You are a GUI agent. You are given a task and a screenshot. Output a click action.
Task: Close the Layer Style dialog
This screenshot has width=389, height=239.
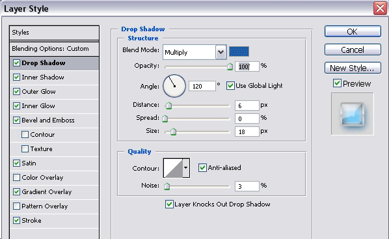[380, 8]
